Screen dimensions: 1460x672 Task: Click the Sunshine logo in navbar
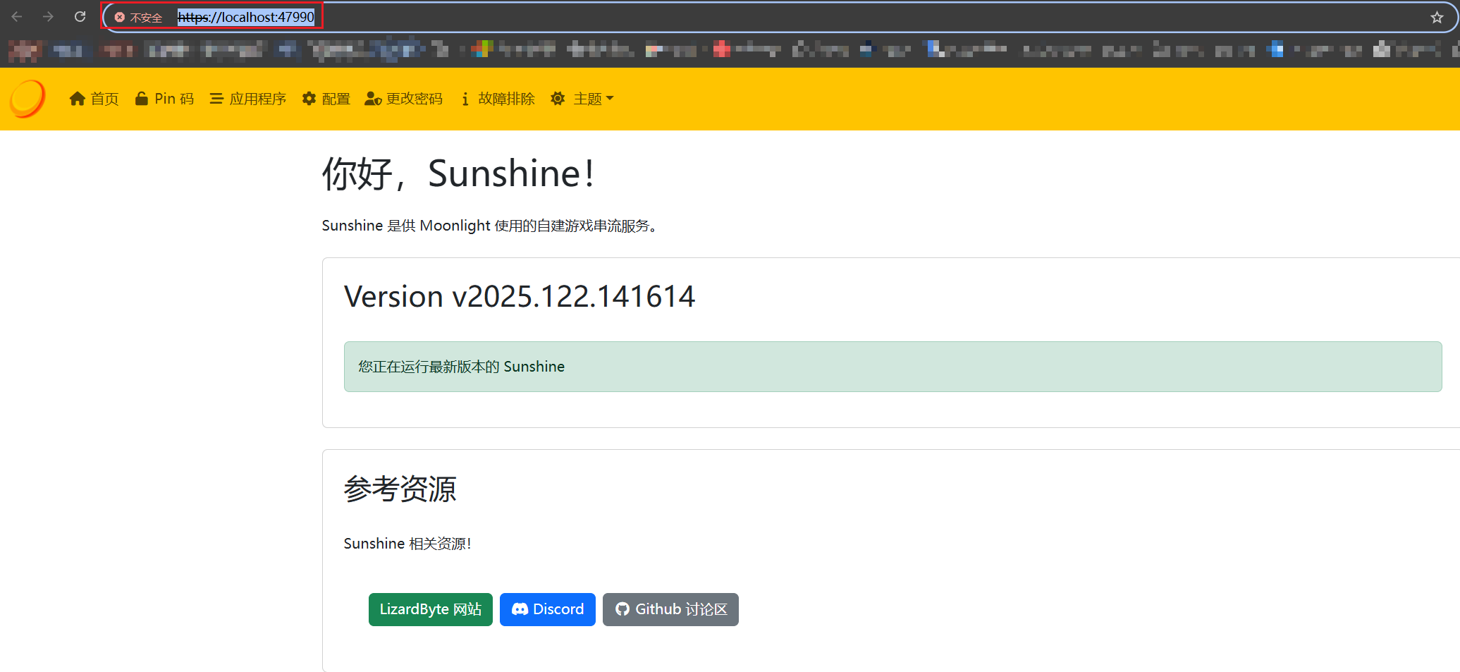coord(27,99)
